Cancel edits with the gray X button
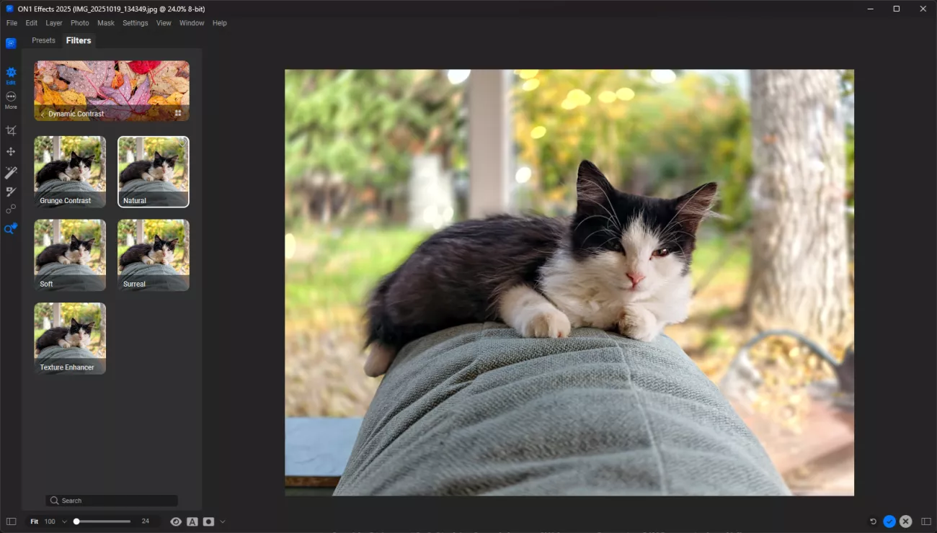This screenshot has height=533, width=937. (905, 521)
